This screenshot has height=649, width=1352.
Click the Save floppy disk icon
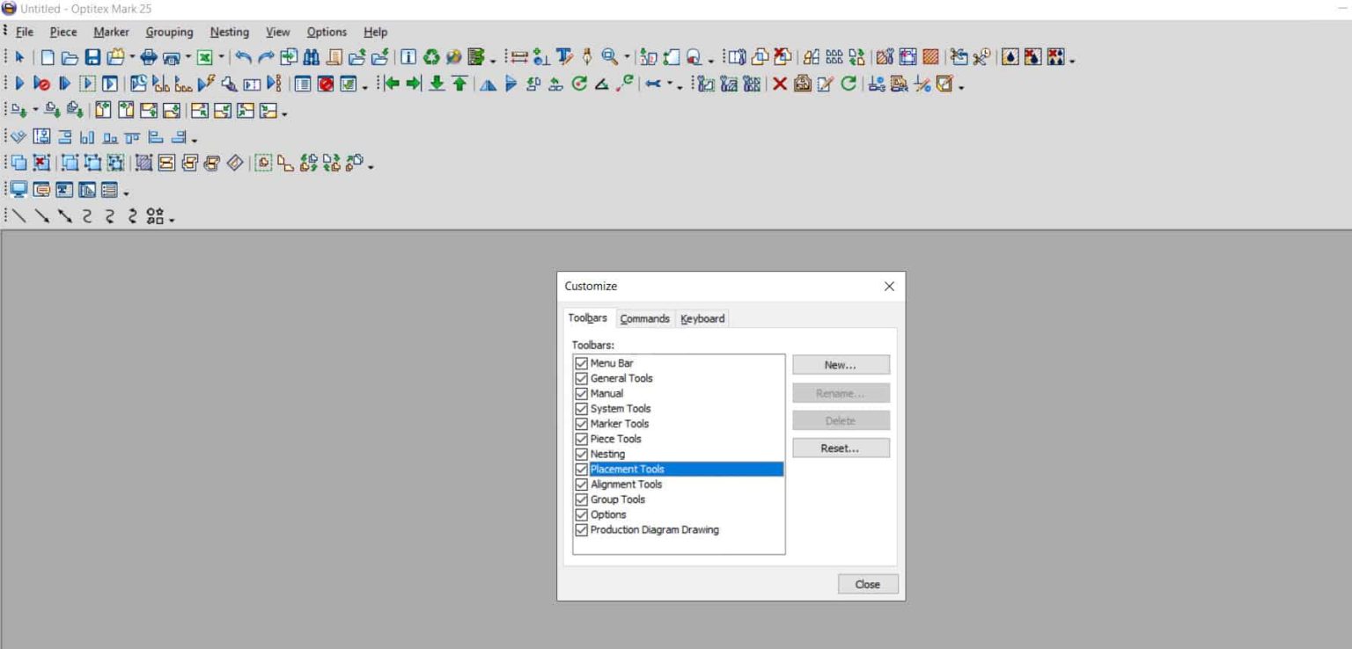(x=92, y=57)
